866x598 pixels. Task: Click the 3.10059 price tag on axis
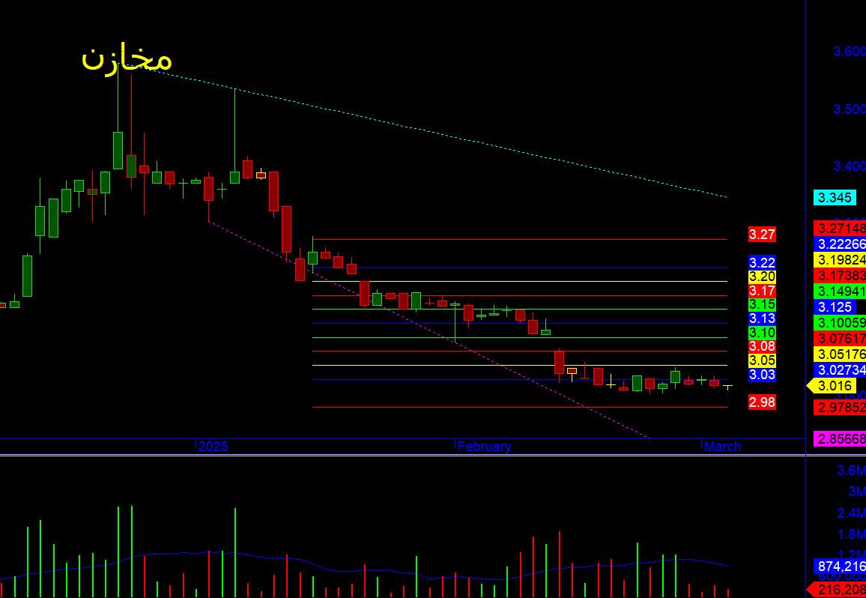tap(840, 322)
